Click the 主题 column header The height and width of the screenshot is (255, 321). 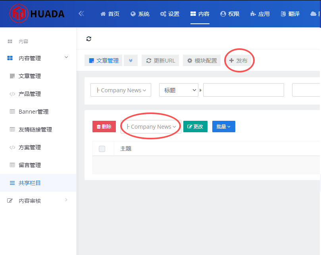click(126, 148)
